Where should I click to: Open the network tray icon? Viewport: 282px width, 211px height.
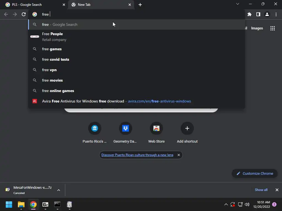click(x=240, y=204)
